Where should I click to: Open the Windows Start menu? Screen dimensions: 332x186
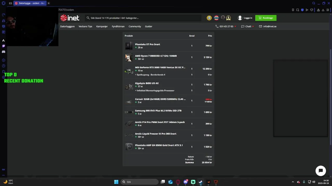point(116,182)
